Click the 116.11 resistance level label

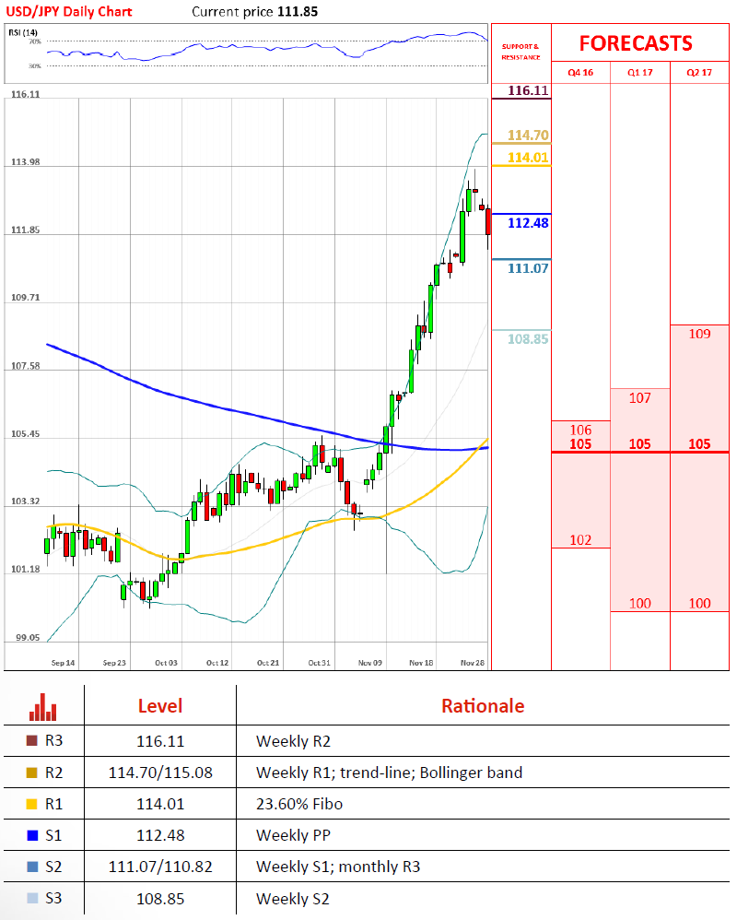[528, 90]
